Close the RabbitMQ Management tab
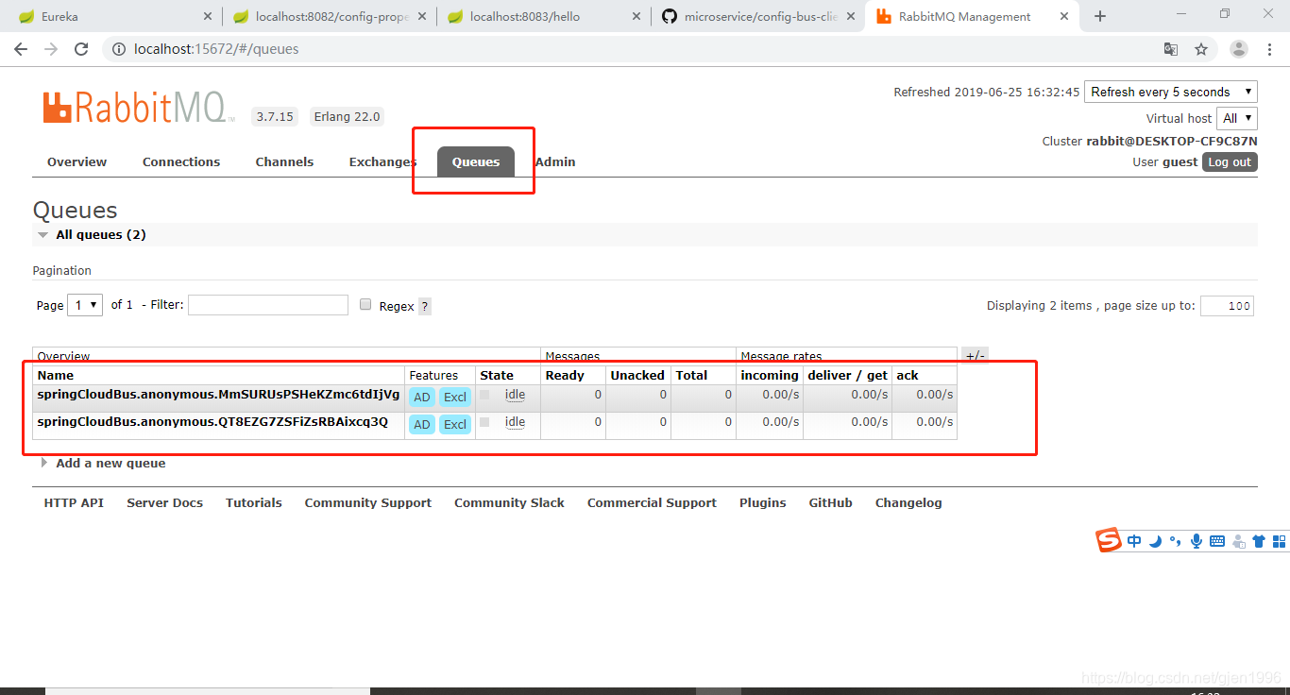Screen dimensions: 1290x695 [x=1065, y=16]
